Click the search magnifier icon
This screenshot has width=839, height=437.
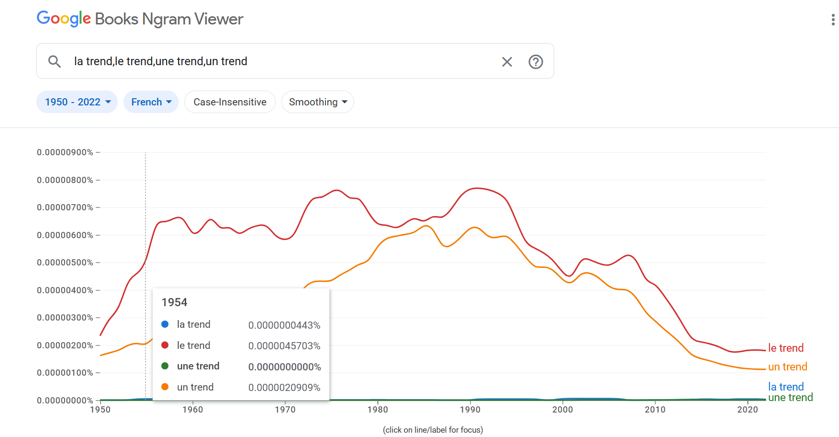tap(55, 61)
